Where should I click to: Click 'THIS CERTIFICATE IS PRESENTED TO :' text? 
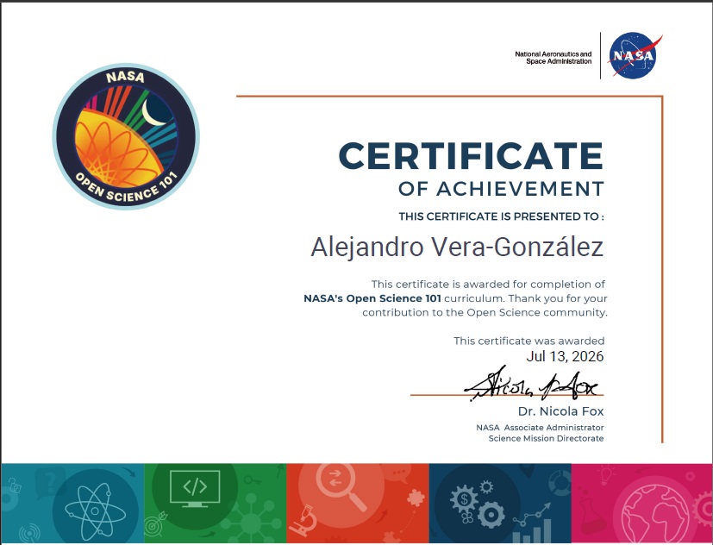[502, 216]
